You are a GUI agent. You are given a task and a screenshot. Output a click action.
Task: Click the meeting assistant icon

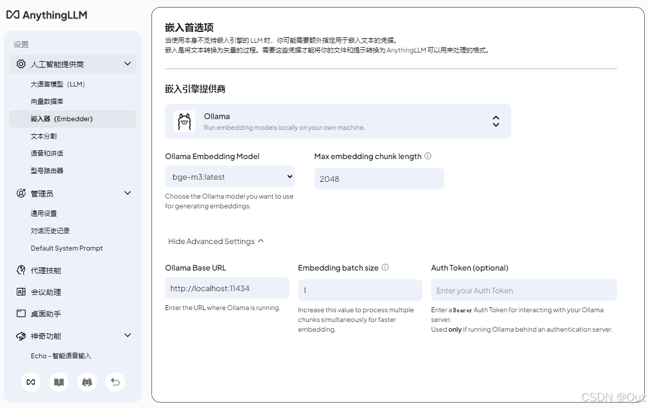tap(21, 292)
